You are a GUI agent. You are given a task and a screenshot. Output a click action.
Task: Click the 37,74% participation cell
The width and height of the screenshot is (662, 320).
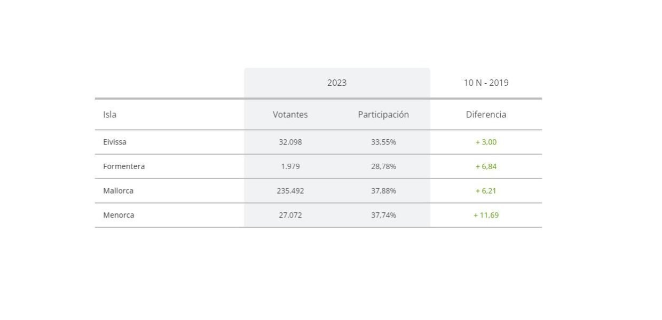(383, 215)
